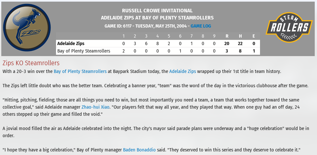Click Adelaide's 4th inning score of 8
The image size is (317, 155).
click(157, 43)
